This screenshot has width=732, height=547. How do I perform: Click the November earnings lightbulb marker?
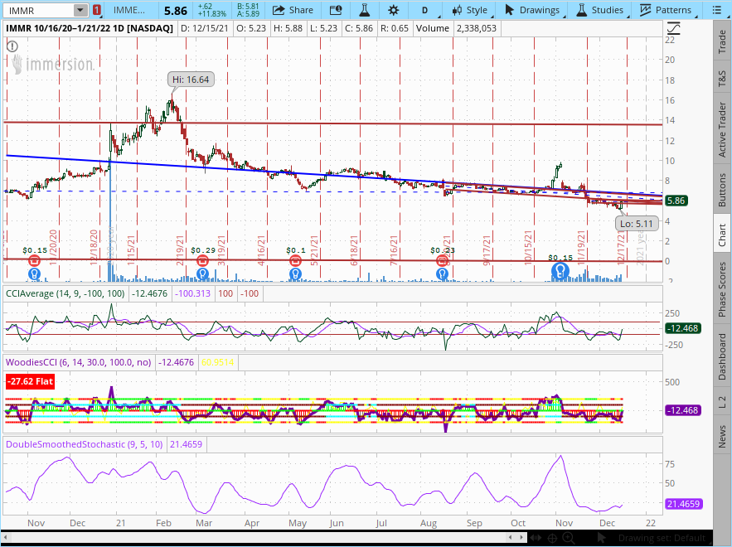pos(561,270)
